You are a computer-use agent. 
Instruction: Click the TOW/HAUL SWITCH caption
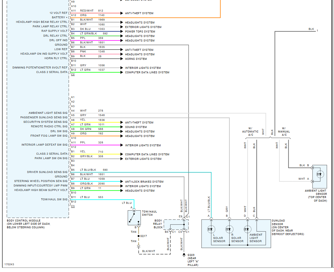click(x=149, y=213)
